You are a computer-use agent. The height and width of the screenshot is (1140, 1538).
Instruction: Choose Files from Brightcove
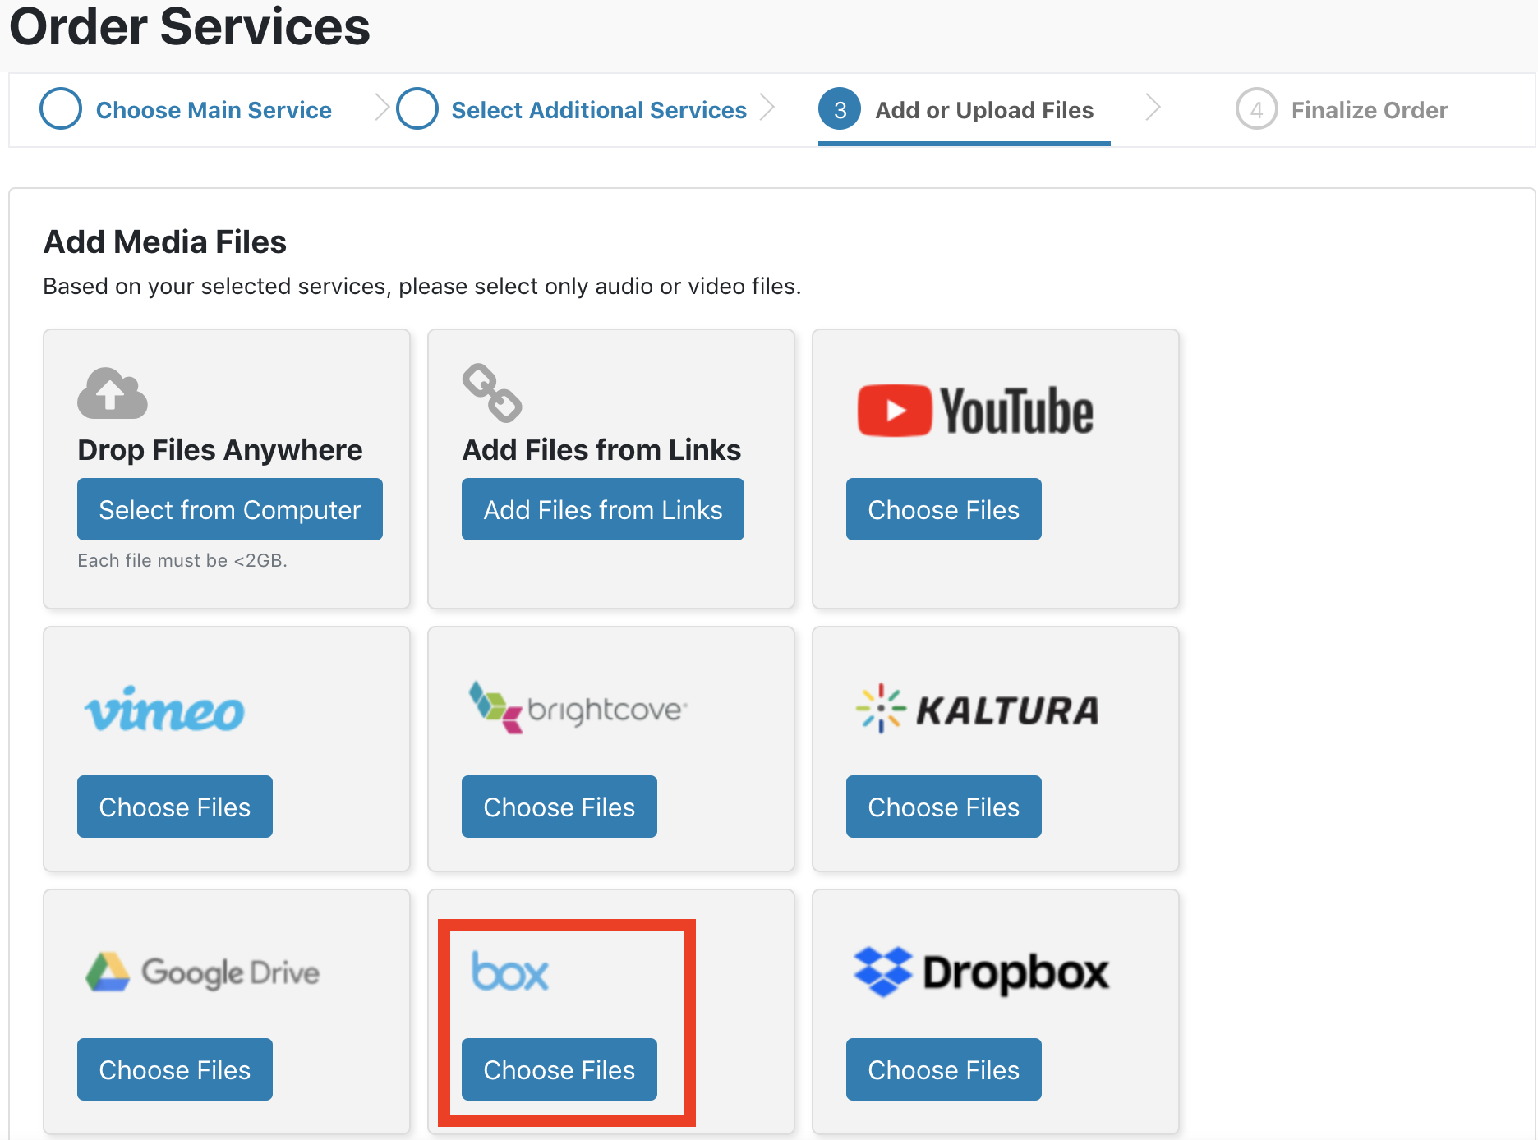point(559,807)
